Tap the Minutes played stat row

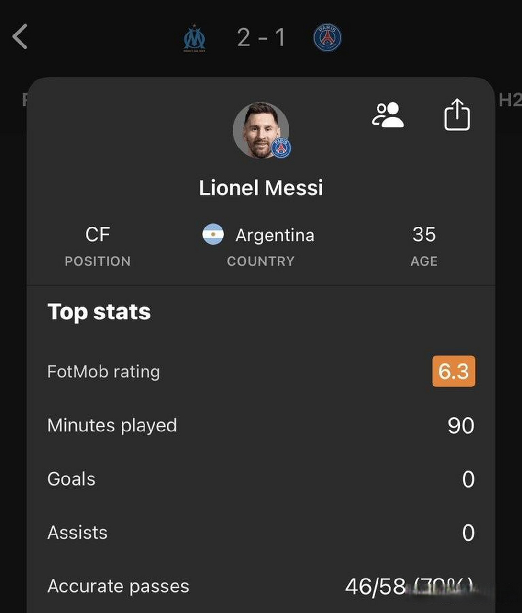point(261,425)
